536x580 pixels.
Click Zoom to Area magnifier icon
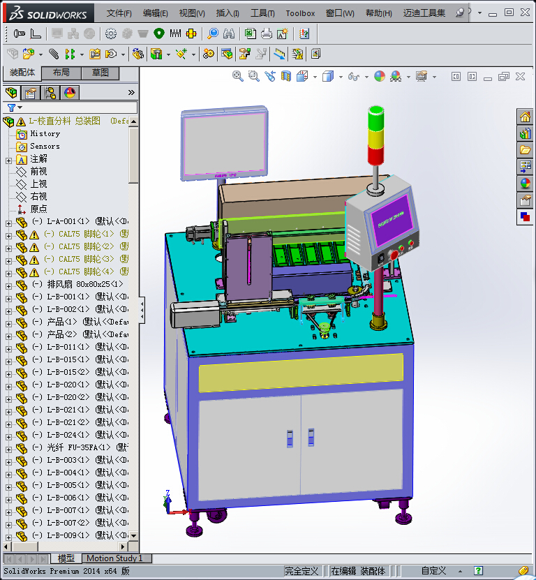coord(253,77)
